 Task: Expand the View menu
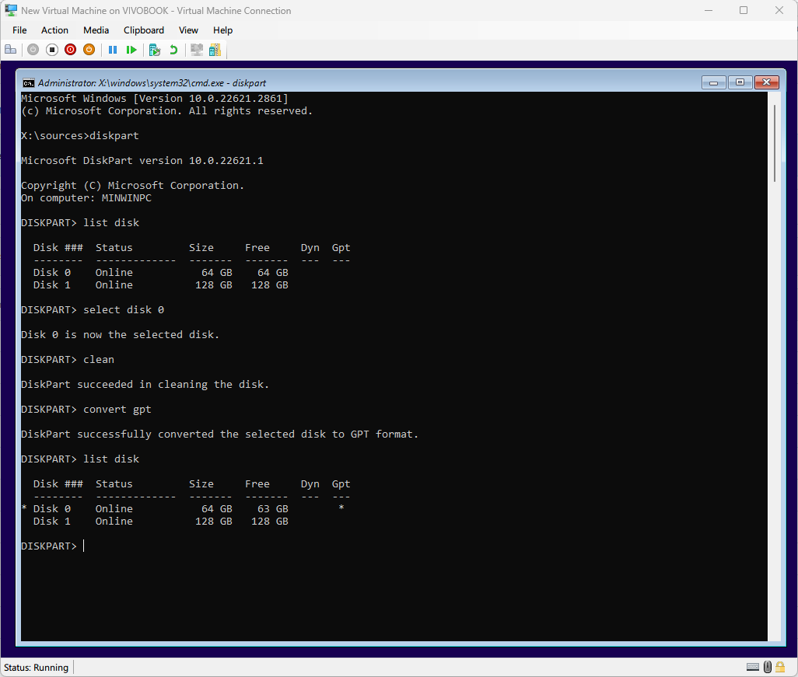click(x=188, y=30)
